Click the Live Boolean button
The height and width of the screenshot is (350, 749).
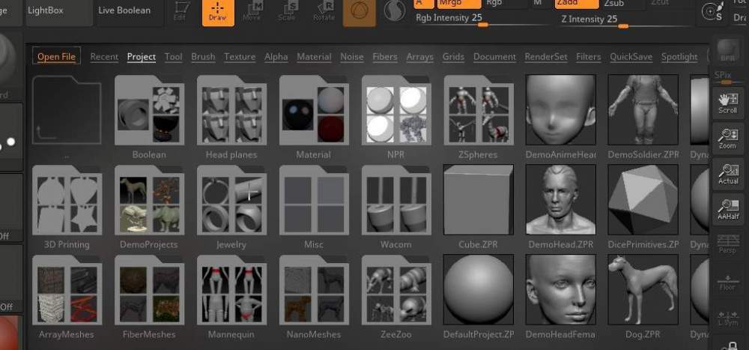click(x=124, y=11)
